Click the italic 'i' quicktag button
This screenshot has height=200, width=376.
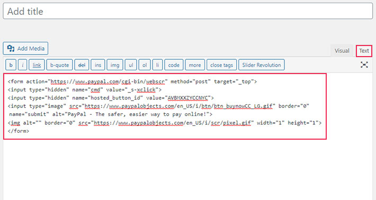23,65
